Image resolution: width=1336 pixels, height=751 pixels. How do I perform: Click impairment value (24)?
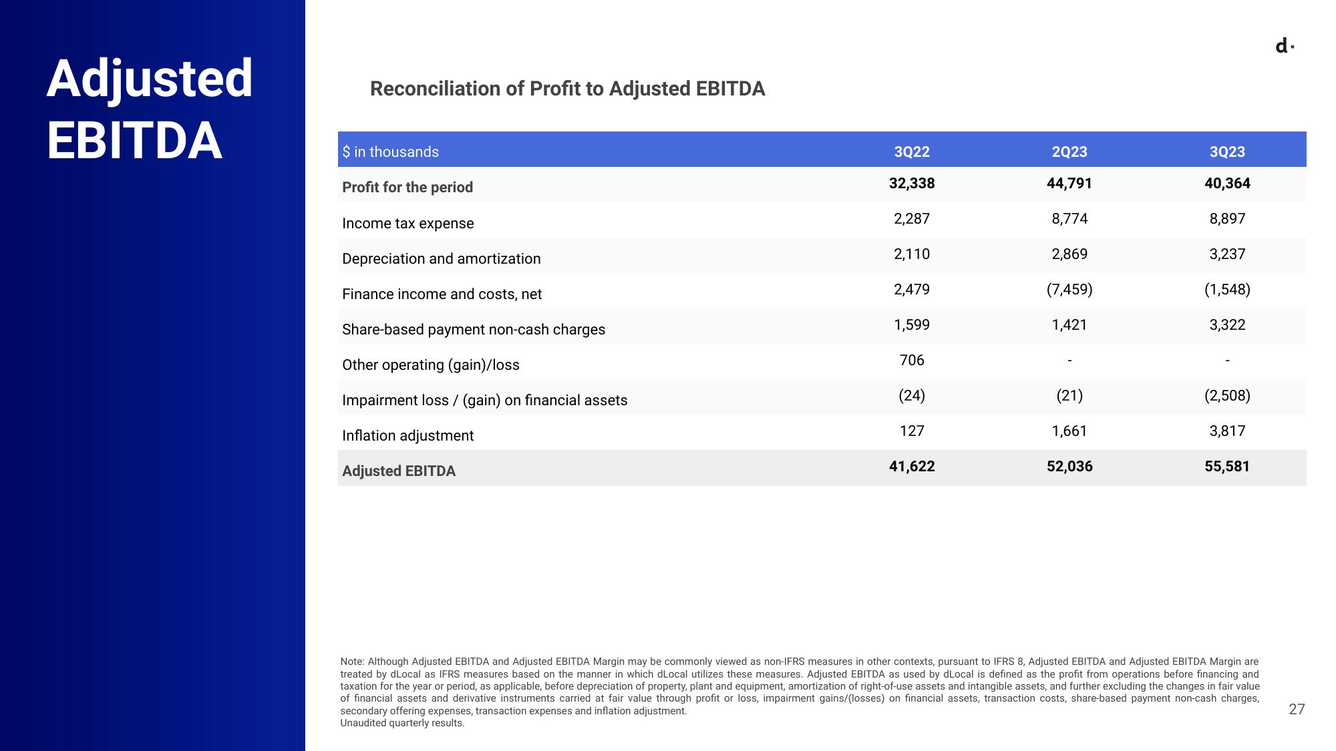pos(912,396)
